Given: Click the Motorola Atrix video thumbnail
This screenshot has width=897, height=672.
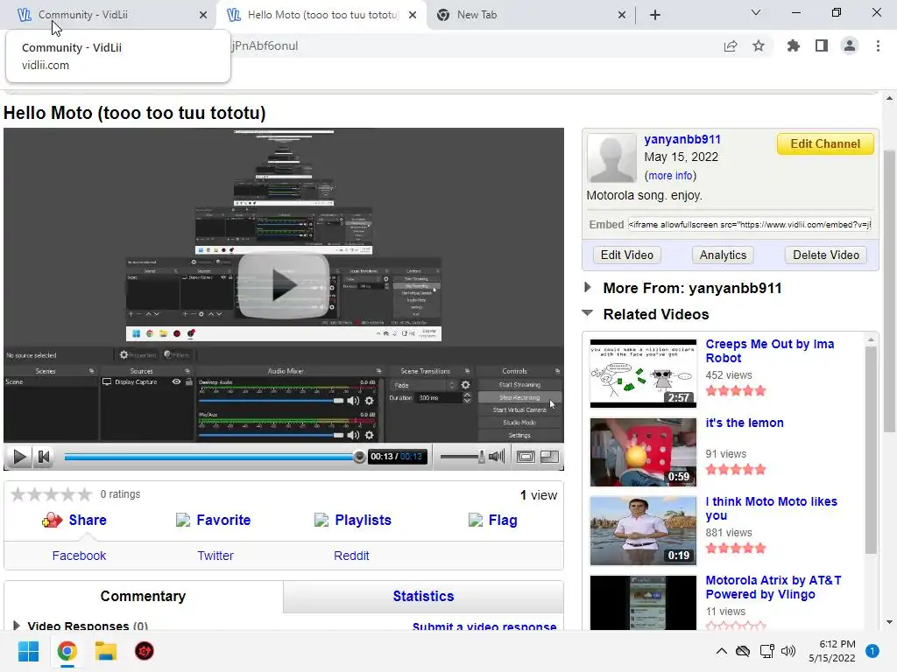Looking at the screenshot, I should tap(643, 603).
